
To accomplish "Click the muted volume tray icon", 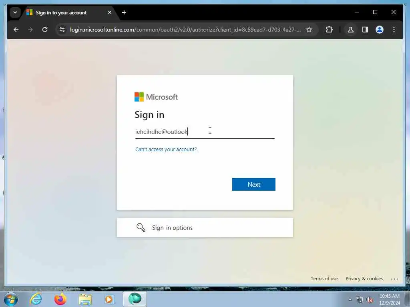I will [370, 300].
